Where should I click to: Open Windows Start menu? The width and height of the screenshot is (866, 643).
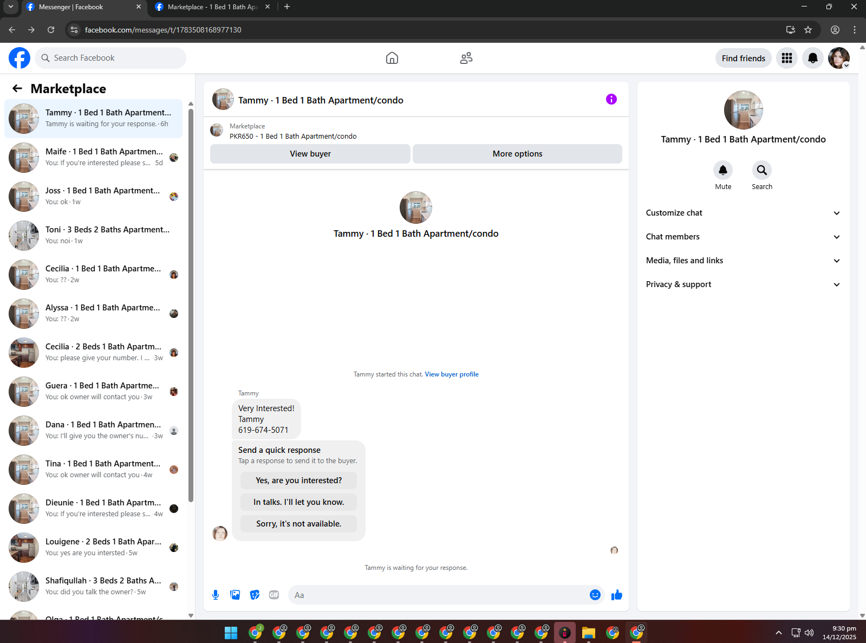[x=231, y=632]
